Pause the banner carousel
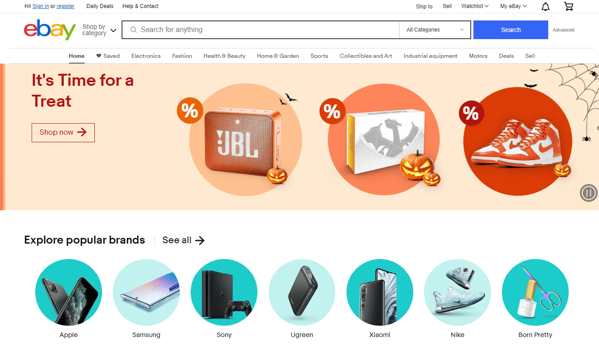Image resolution: width=599 pixels, height=345 pixels. coord(588,193)
